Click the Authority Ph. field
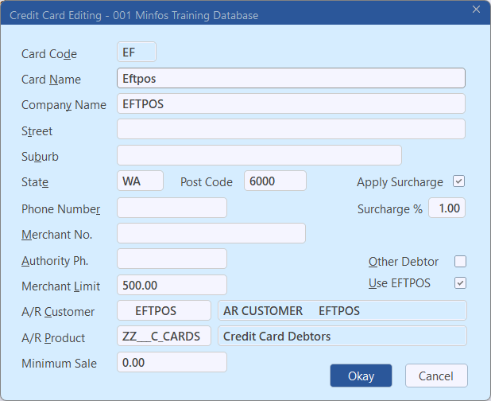 pyautogui.click(x=172, y=259)
